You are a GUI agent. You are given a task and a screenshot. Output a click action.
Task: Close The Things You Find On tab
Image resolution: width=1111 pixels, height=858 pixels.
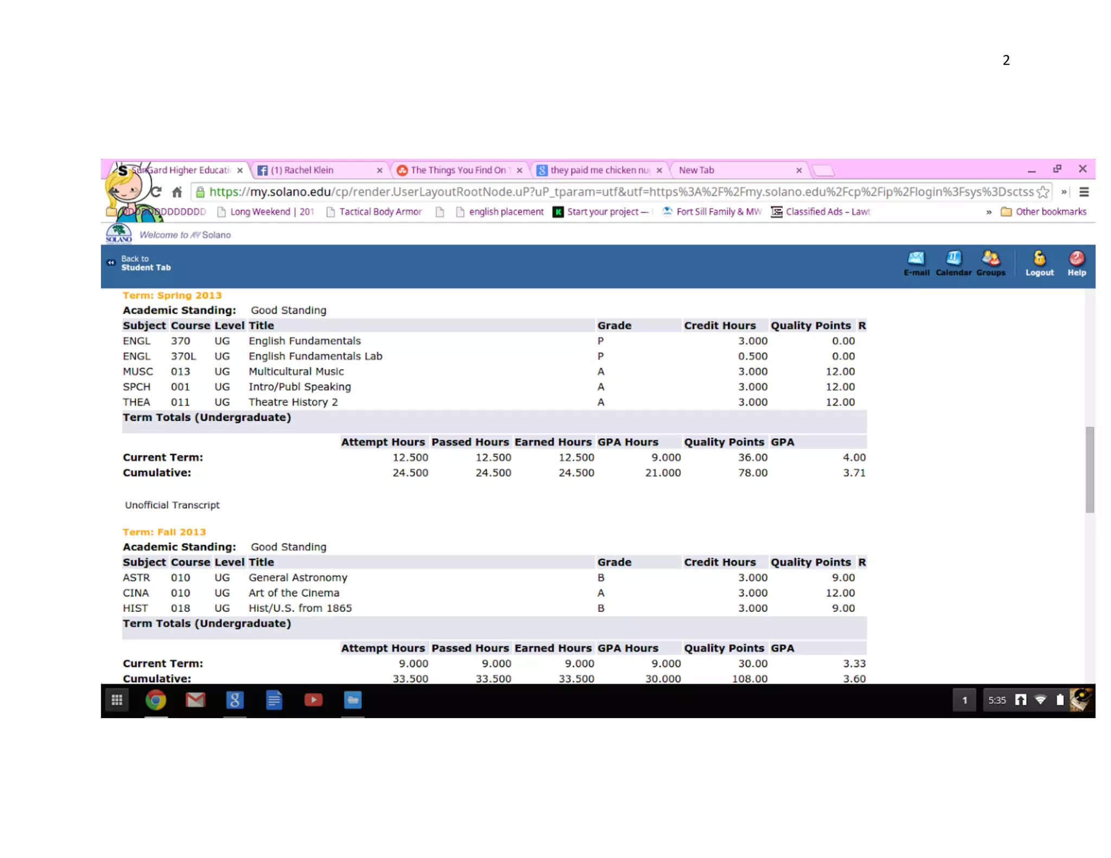click(x=519, y=170)
